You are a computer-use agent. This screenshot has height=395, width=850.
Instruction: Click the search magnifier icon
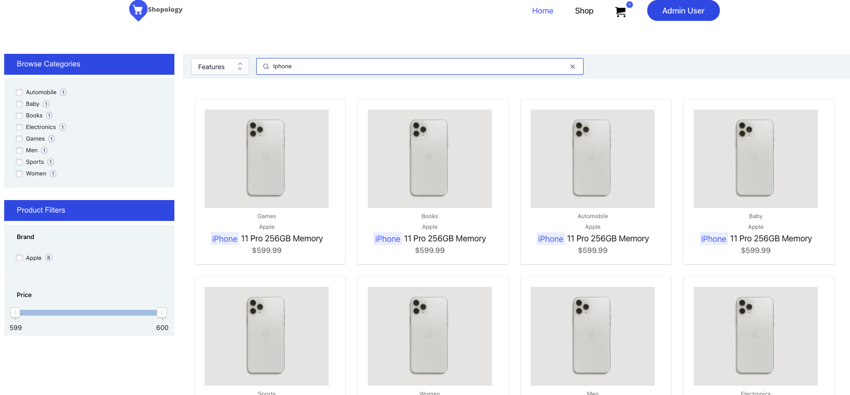click(266, 66)
